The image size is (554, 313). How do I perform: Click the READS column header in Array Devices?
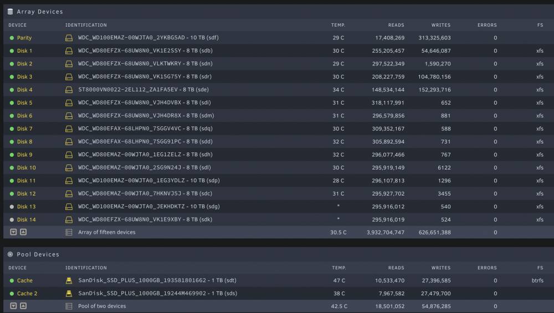click(396, 25)
